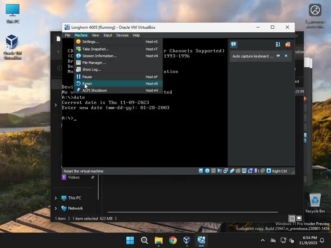Click the shared folders status icon

coord(238,171)
